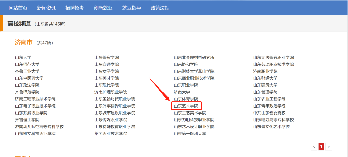The width and height of the screenshot is (348, 157).
Task: Click 山东城市建设职业学院 link
Action: 114,113
